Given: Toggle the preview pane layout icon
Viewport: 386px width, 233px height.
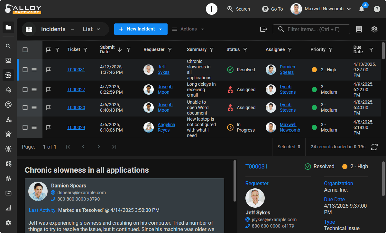Looking at the screenshot, I should 359,29.
